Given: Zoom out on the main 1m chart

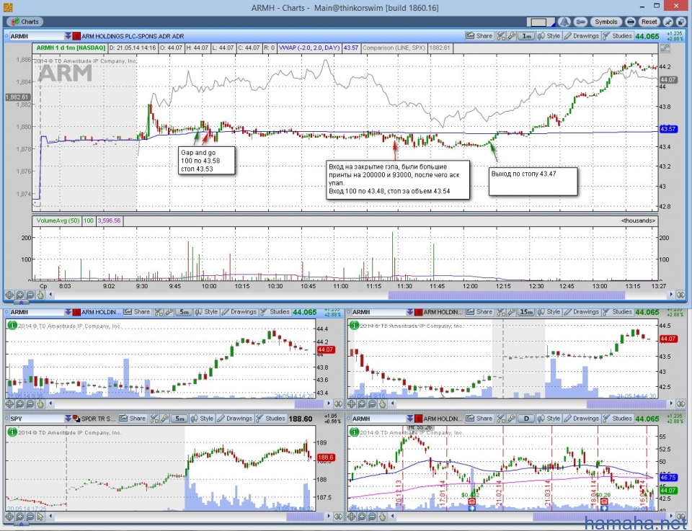Looking at the screenshot, I should (x=30, y=295).
